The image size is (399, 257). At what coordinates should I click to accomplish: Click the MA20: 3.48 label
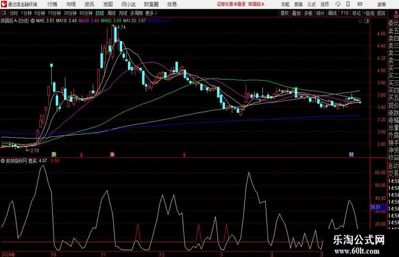pyautogui.click(x=89, y=21)
